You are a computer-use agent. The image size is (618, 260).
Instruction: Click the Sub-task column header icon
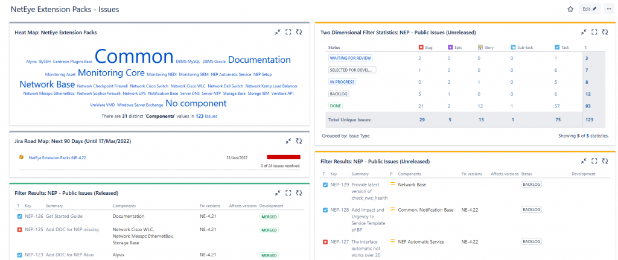[513, 47]
